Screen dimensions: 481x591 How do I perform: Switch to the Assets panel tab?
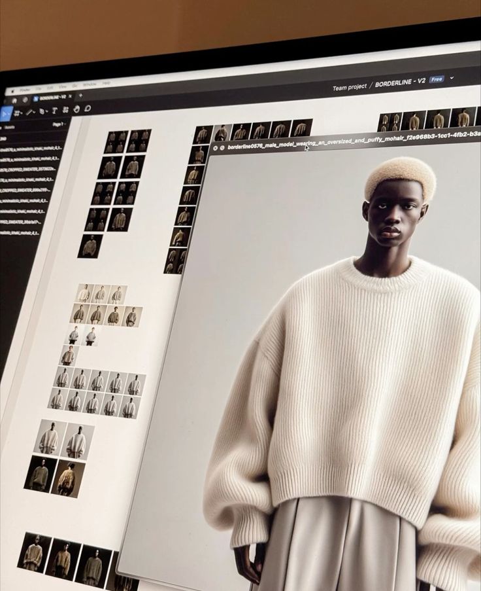point(9,128)
